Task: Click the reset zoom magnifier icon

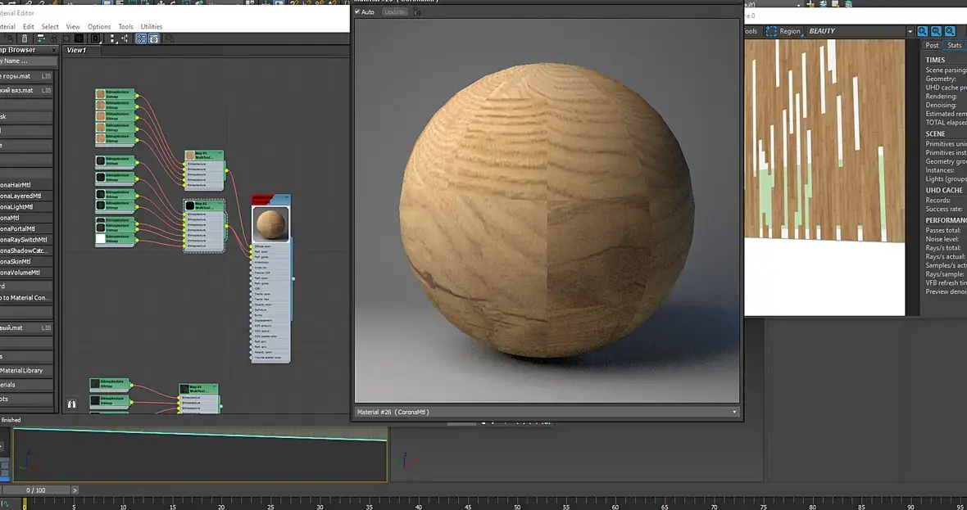Action: click(x=951, y=31)
